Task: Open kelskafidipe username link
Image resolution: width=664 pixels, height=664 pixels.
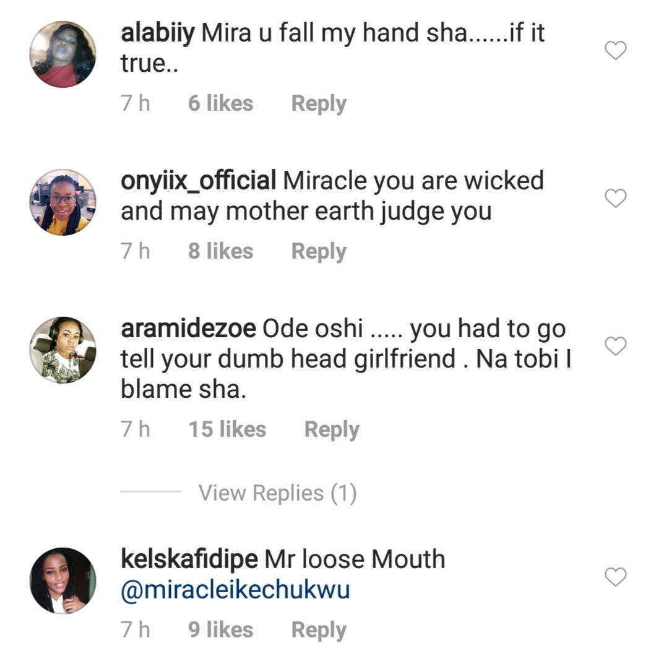Action: coord(189,560)
